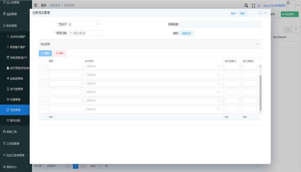Toggle the select-all checkbox in table header
This screenshot has width=301, height=172.
43,61
